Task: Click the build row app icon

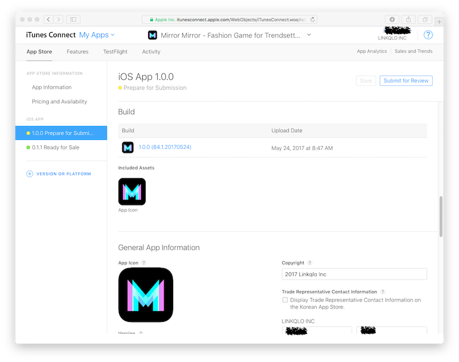Action: point(127,148)
